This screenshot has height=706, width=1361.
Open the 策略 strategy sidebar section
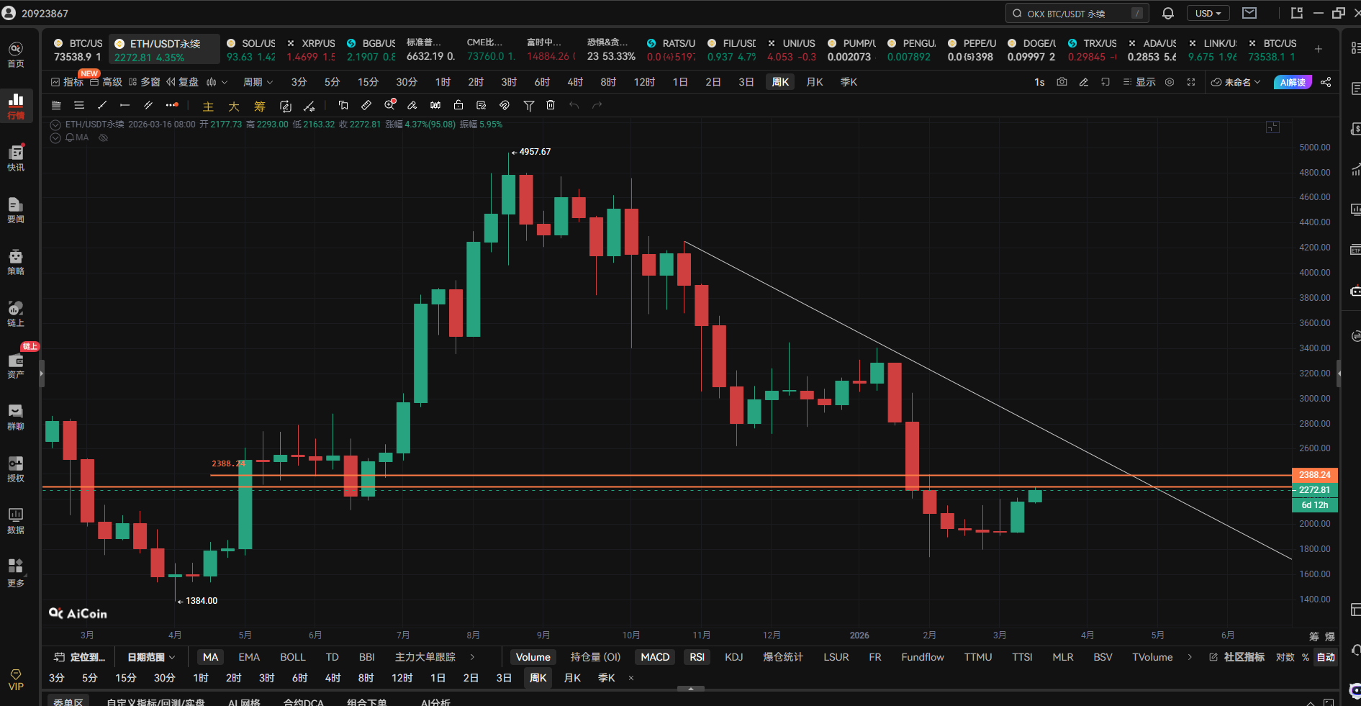pos(16,261)
